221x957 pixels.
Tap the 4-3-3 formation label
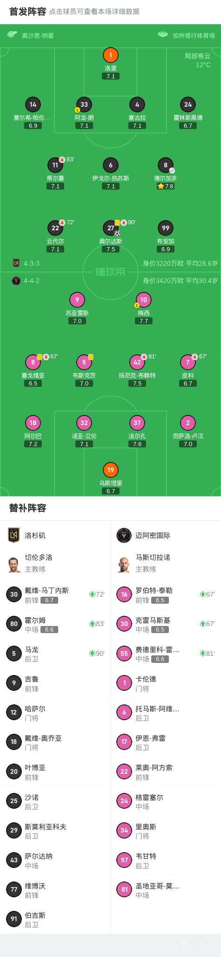coord(32,263)
